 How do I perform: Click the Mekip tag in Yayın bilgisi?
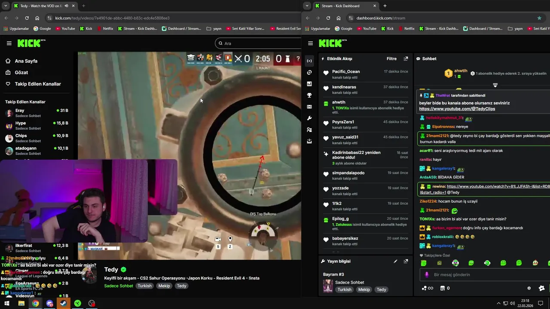point(364,290)
